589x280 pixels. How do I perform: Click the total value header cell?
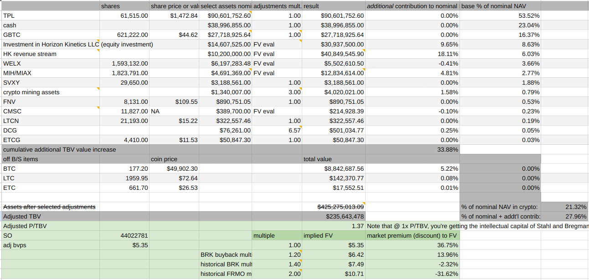334,159
